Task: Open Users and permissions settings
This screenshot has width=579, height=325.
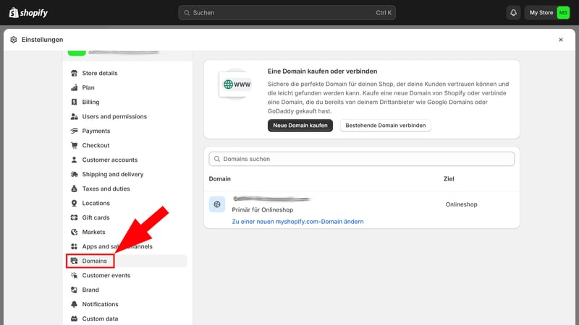Action: (114, 116)
